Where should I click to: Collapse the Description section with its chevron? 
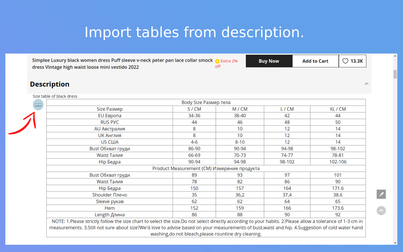(x=366, y=84)
